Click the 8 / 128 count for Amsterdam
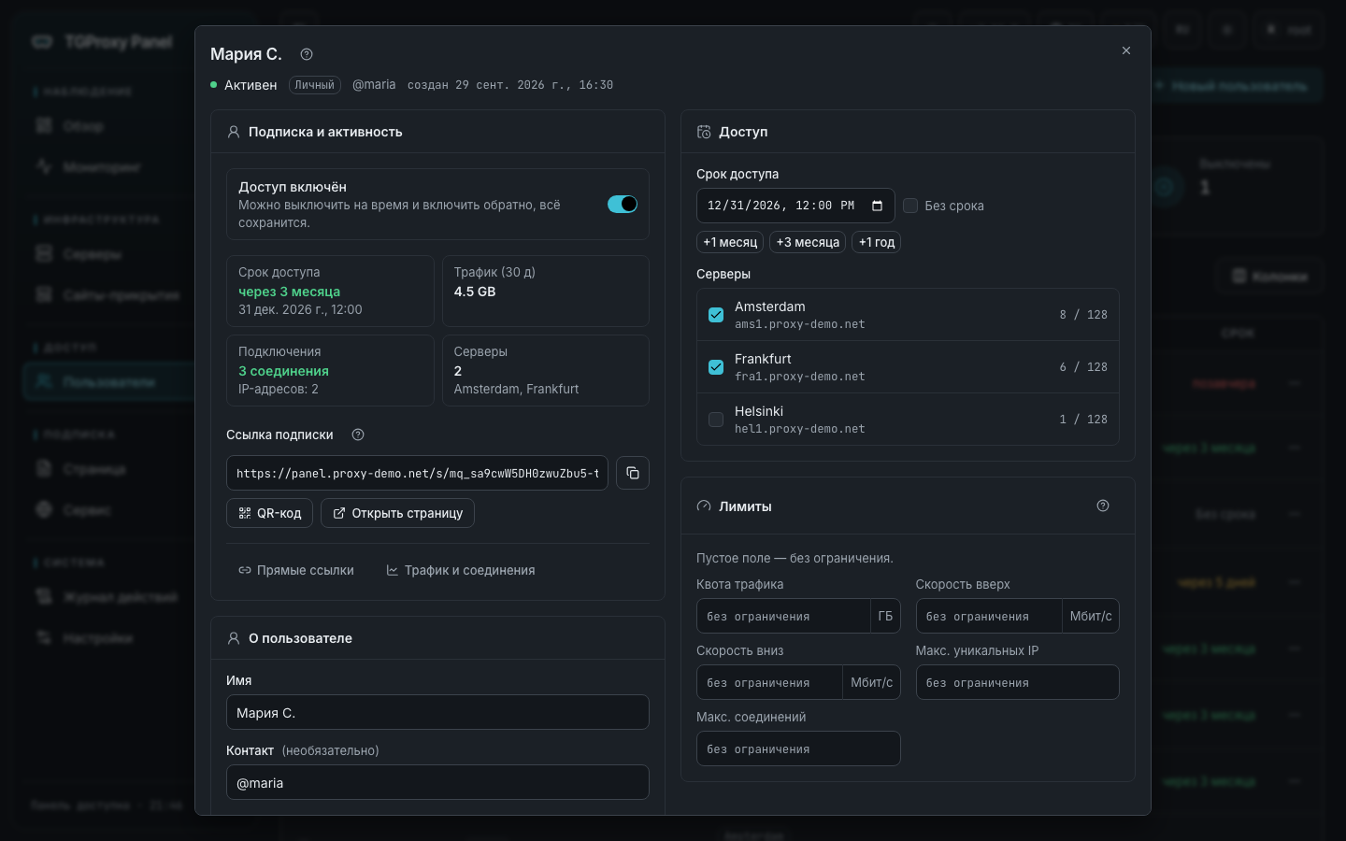This screenshot has height=841, width=1346. 1083,315
